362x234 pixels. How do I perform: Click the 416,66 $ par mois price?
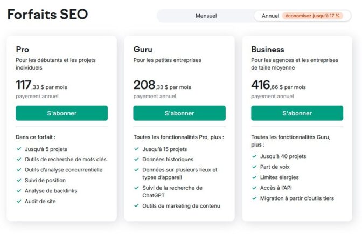279,85
